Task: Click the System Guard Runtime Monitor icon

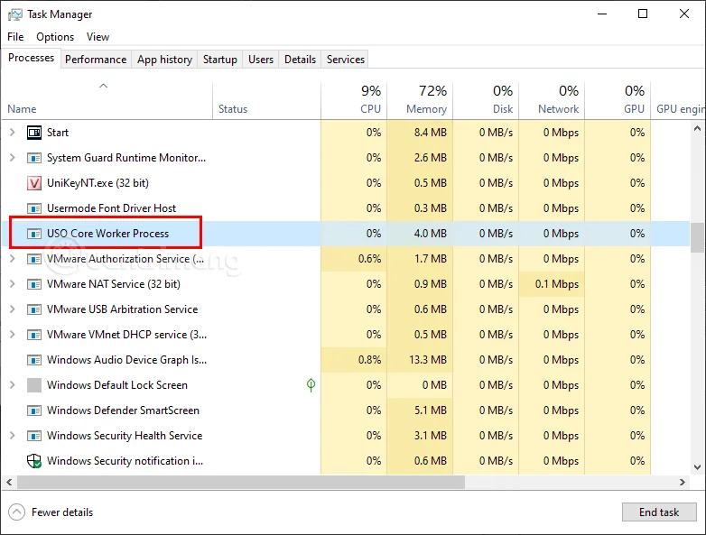Action: [34, 158]
